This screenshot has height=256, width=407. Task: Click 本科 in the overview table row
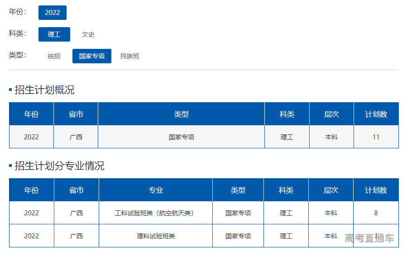tap(331, 137)
